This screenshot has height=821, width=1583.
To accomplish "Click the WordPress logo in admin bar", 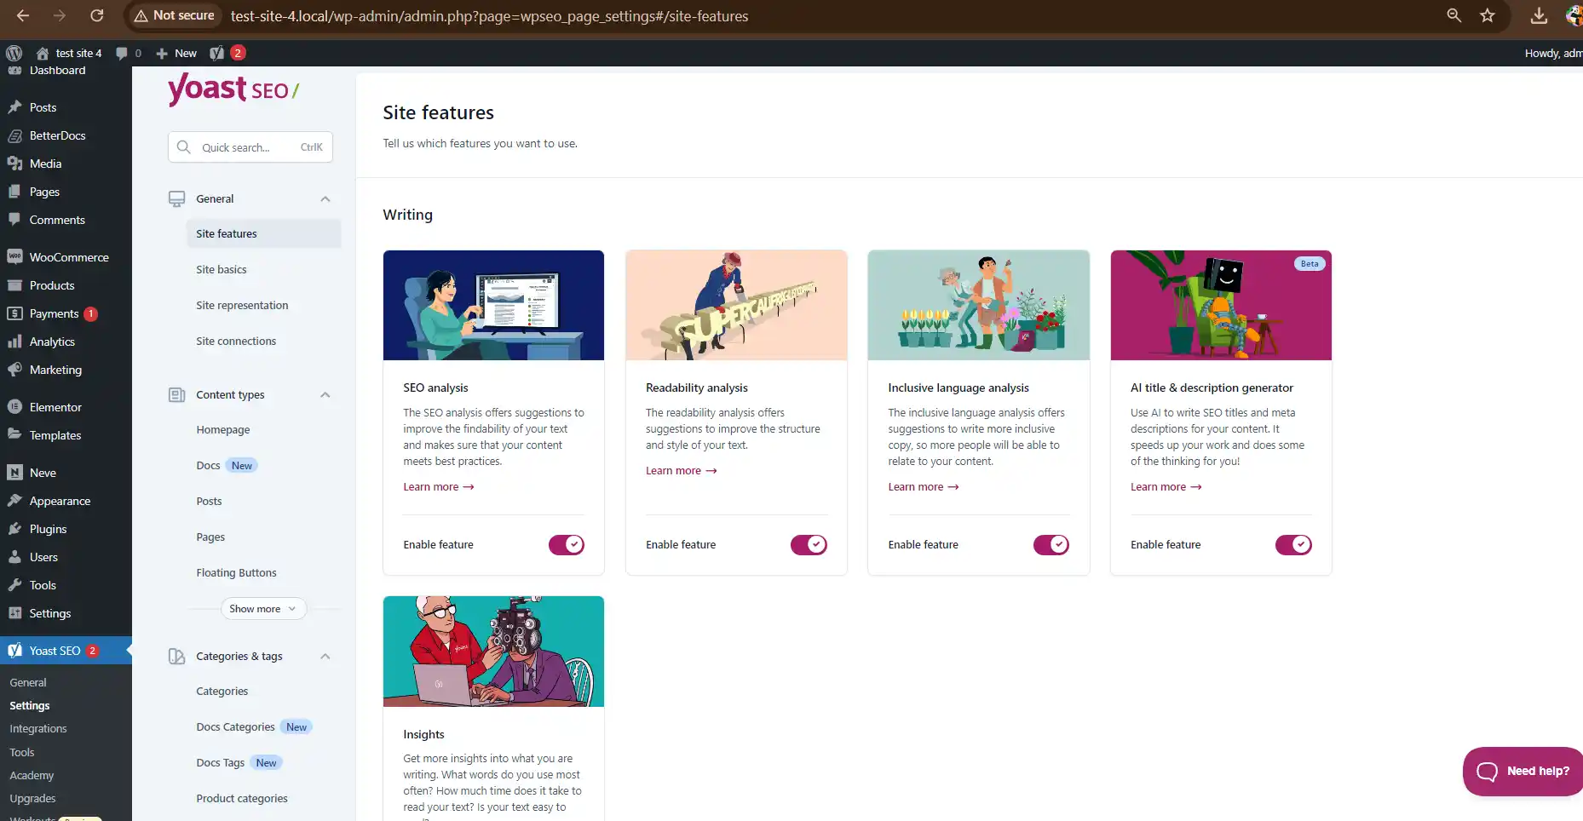I will 14,53.
